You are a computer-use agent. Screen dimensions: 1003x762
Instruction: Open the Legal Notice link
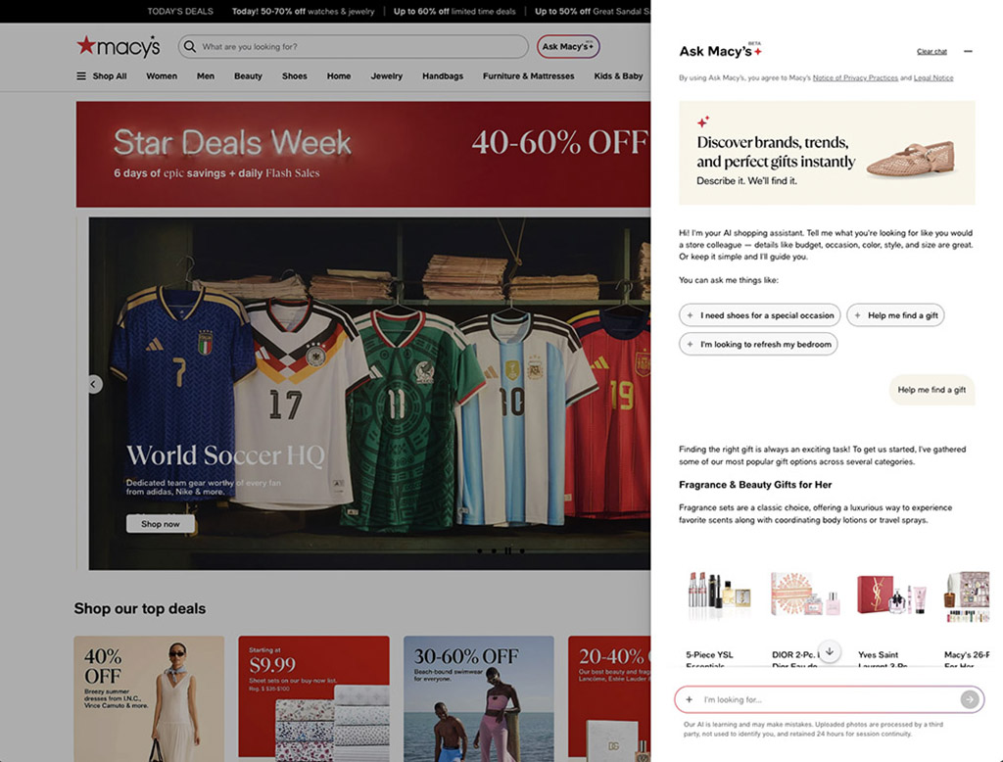click(933, 78)
